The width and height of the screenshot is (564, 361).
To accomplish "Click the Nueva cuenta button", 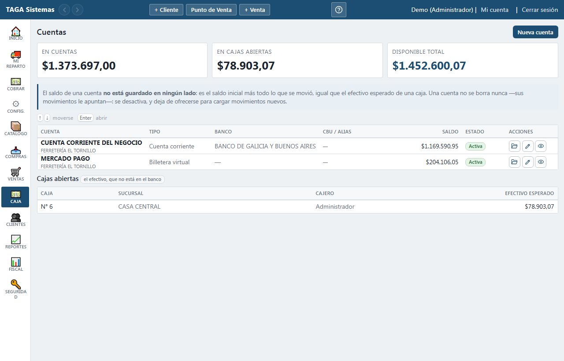I will pos(535,32).
